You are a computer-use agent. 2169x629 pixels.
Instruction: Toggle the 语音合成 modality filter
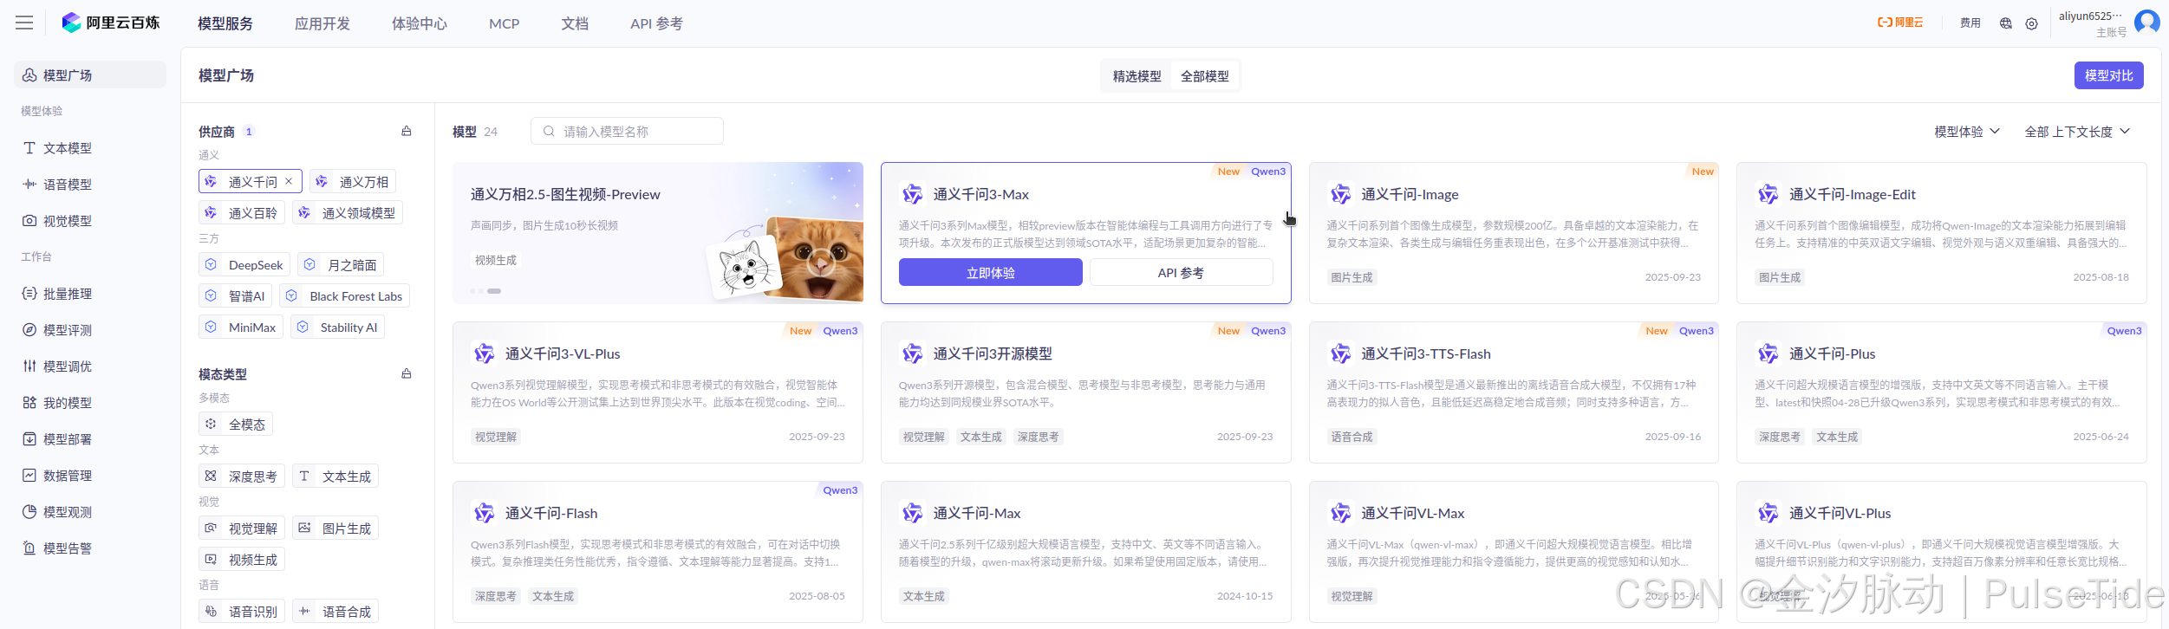click(x=335, y=612)
